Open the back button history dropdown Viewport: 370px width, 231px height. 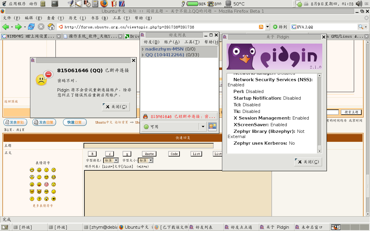[x=12, y=27]
